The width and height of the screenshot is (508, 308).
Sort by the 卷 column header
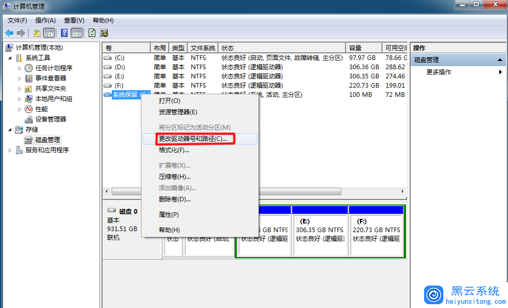point(126,48)
